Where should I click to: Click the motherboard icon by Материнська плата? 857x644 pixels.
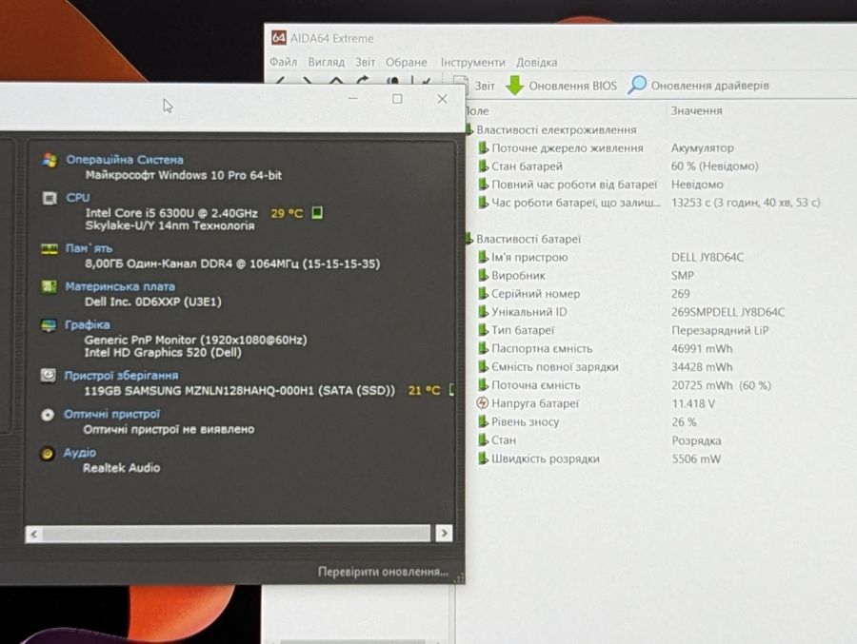(49, 286)
